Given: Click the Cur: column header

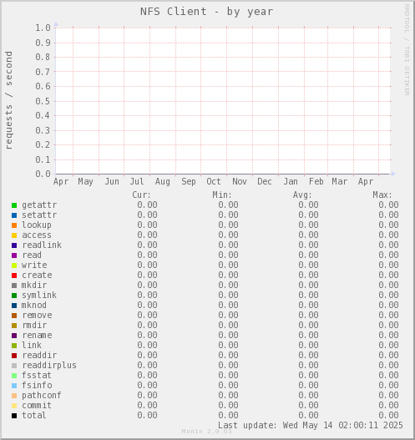Looking at the screenshot, I should coord(141,195).
